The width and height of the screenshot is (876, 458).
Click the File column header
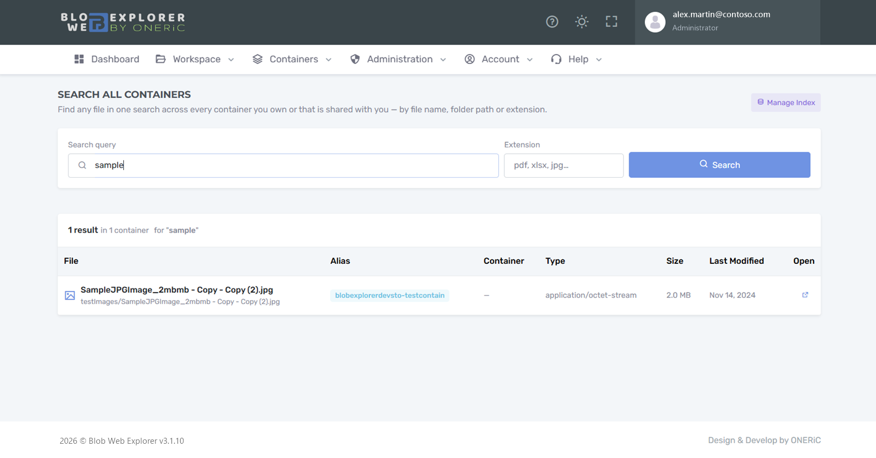(x=71, y=261)
